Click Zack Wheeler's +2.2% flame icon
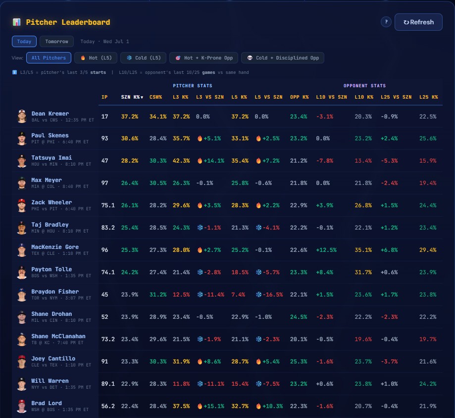This screenshot has height=418, width=455. point(258,205)
